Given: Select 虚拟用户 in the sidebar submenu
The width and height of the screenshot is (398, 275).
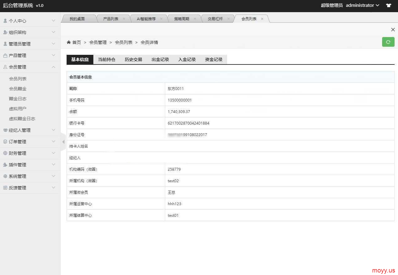Looking at the screenshot, I should pyautogui.click(x=18, y=109).
